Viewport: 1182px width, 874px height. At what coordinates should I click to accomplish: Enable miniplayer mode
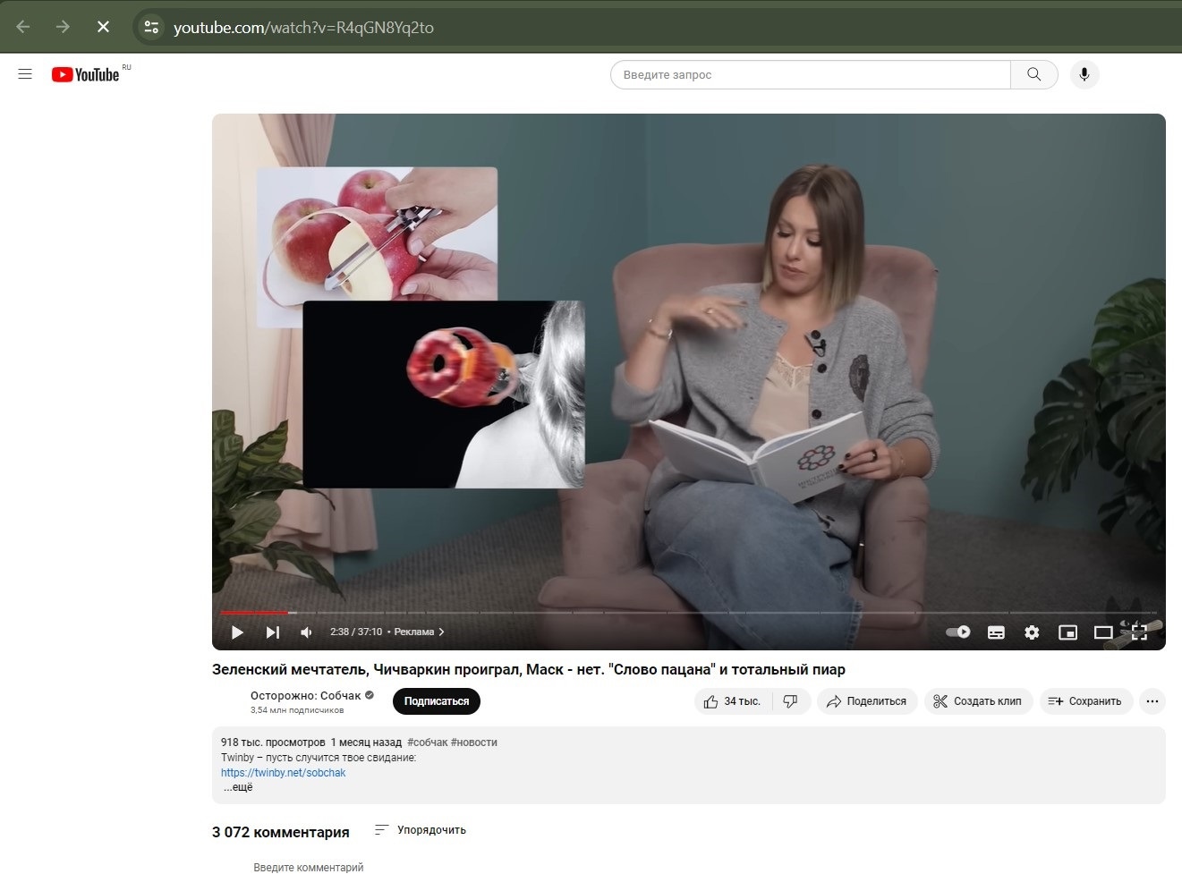(x=1067, y=632)
